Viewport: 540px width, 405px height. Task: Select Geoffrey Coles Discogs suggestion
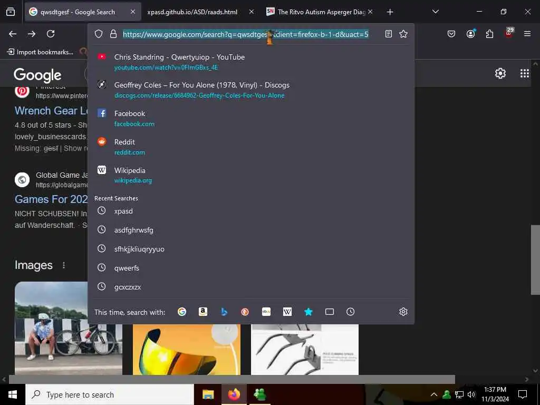pyautogui.click(x=250, y=90)
